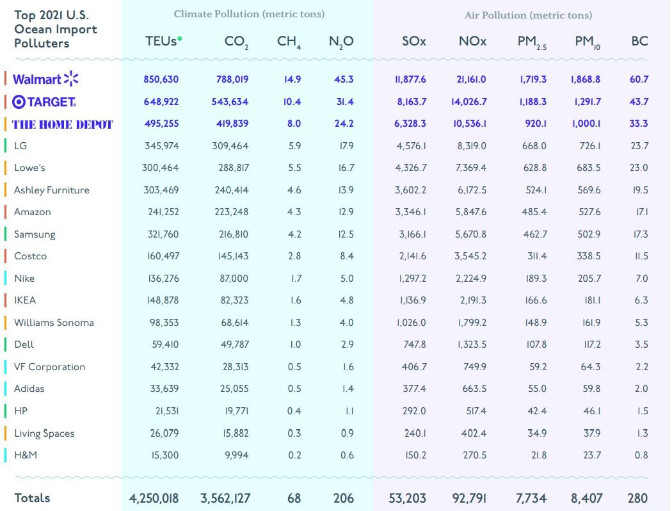Image resolution: width=672 pixels, height=511 pixels.
Task: Click the NOx column header
Action: point(472,41)
